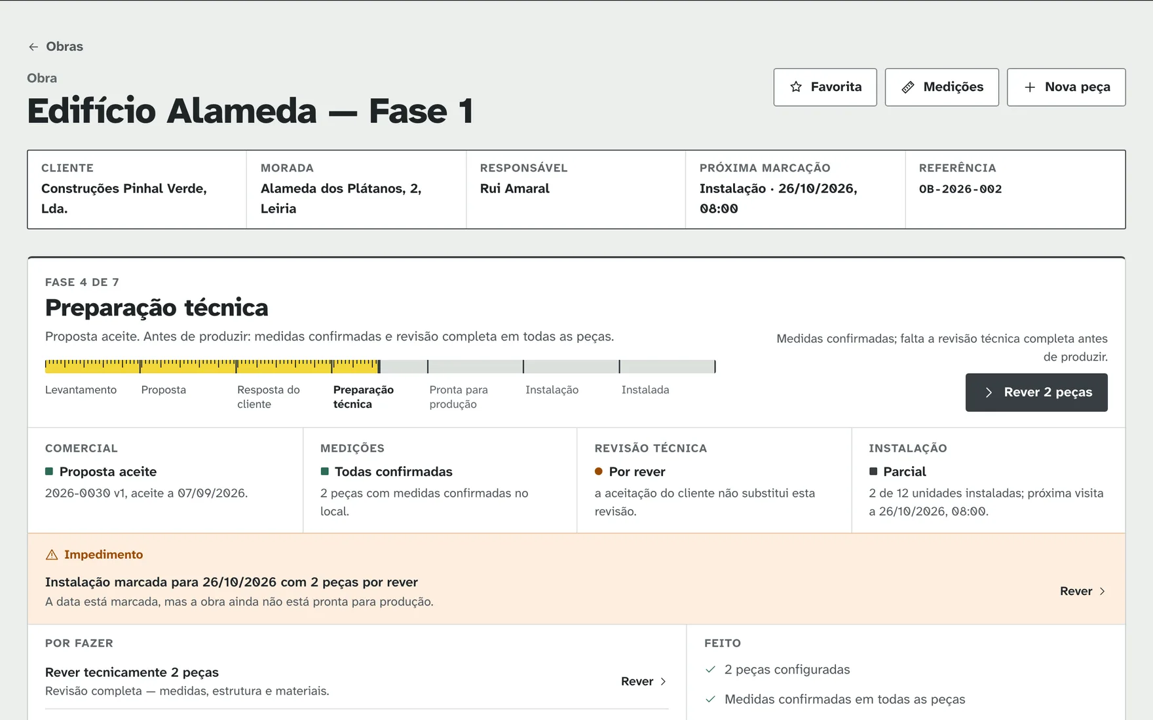Select the Resposta do cliente stage label
The width and height of the screenshot is (1153, 720).
(x=269, y=397)
